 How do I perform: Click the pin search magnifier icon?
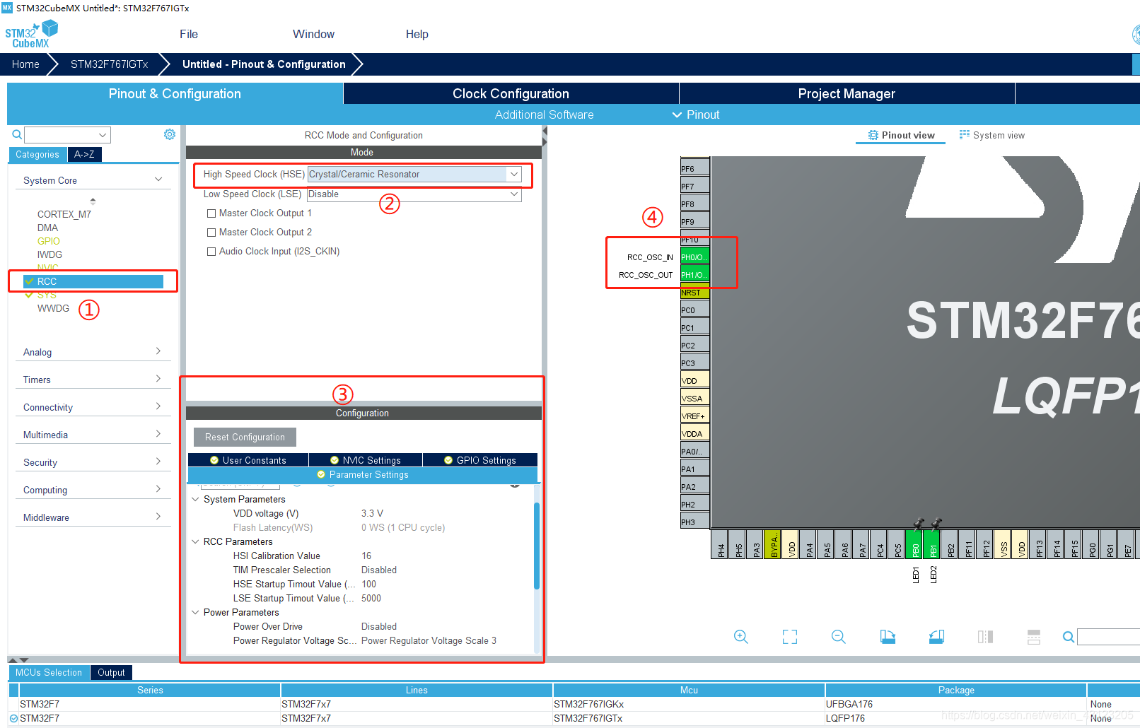(1068, 637)
